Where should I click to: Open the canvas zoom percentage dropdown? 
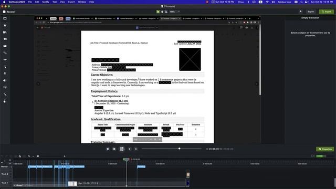click(175, 12)
